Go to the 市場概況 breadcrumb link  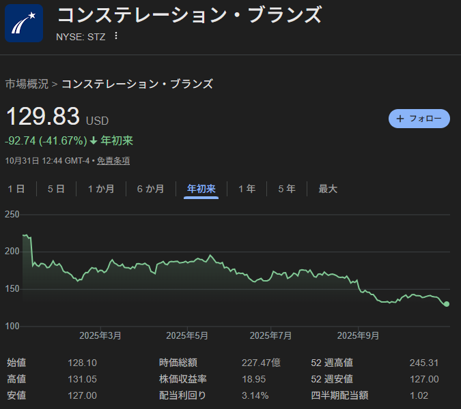27,85
